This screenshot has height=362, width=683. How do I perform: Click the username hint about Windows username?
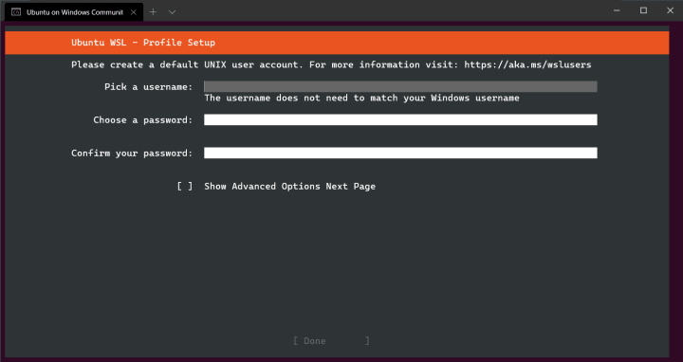click(x=361, y=98)
